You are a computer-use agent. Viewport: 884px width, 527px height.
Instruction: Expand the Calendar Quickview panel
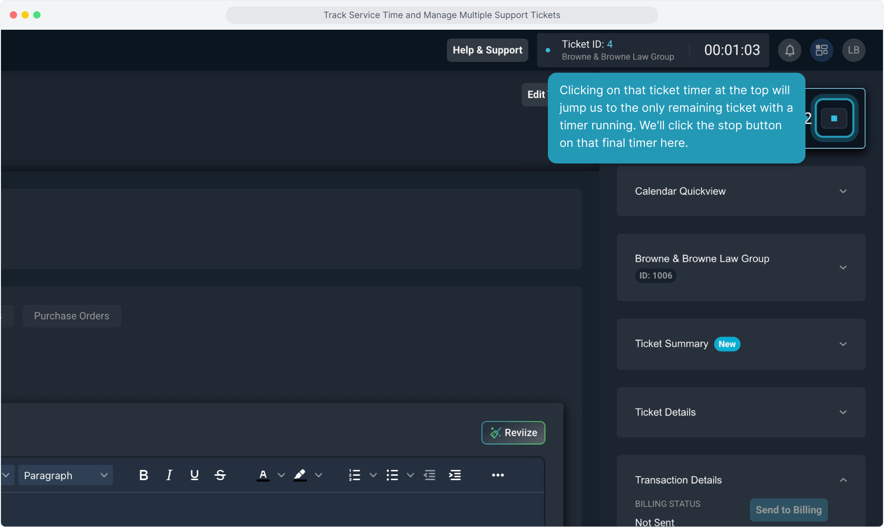(x=843, y=191)
